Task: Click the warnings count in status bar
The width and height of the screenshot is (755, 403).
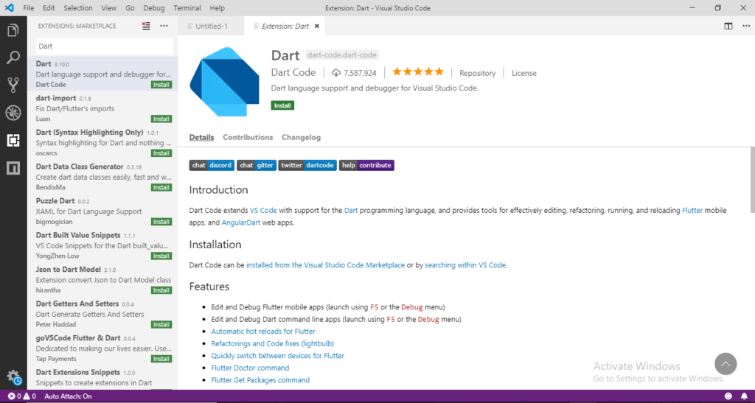Action: tap(29, 396)
